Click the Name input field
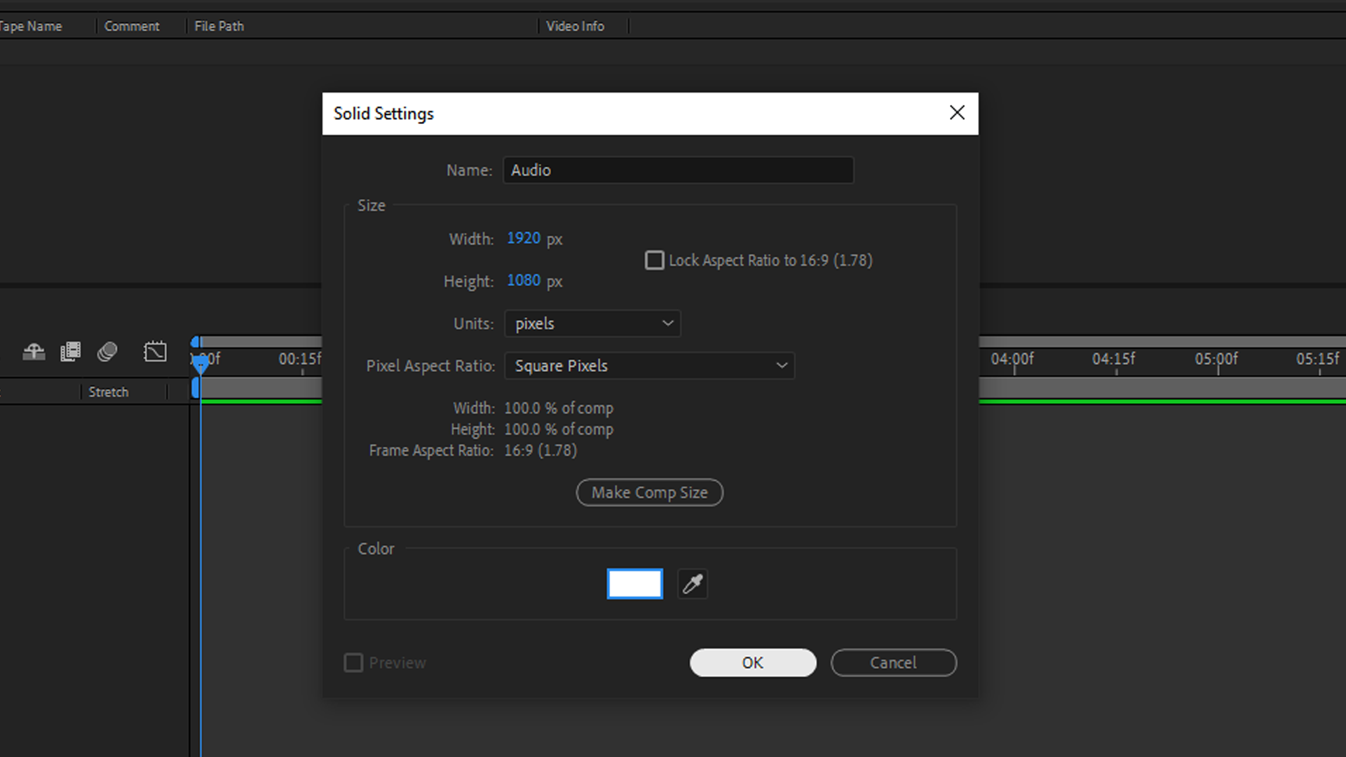The height and width of the screenshot is (757, 1346). coord(678,169)
